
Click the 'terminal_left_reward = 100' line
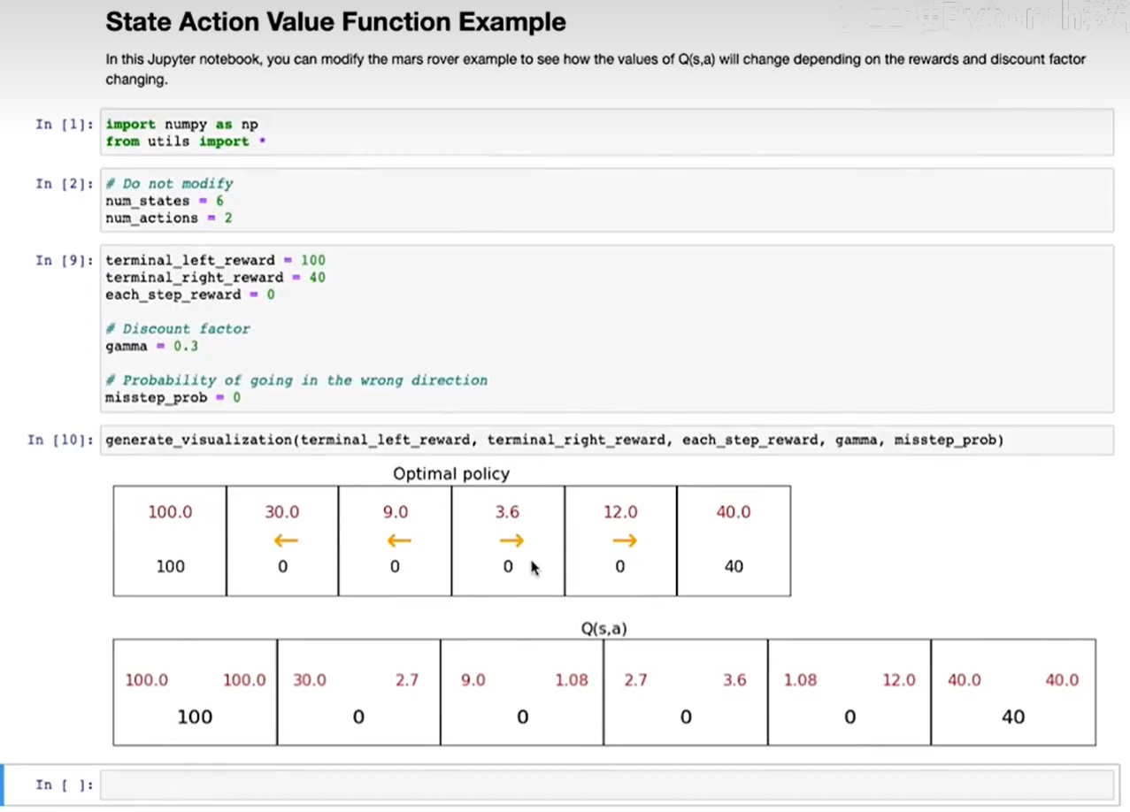pos(215,260)
